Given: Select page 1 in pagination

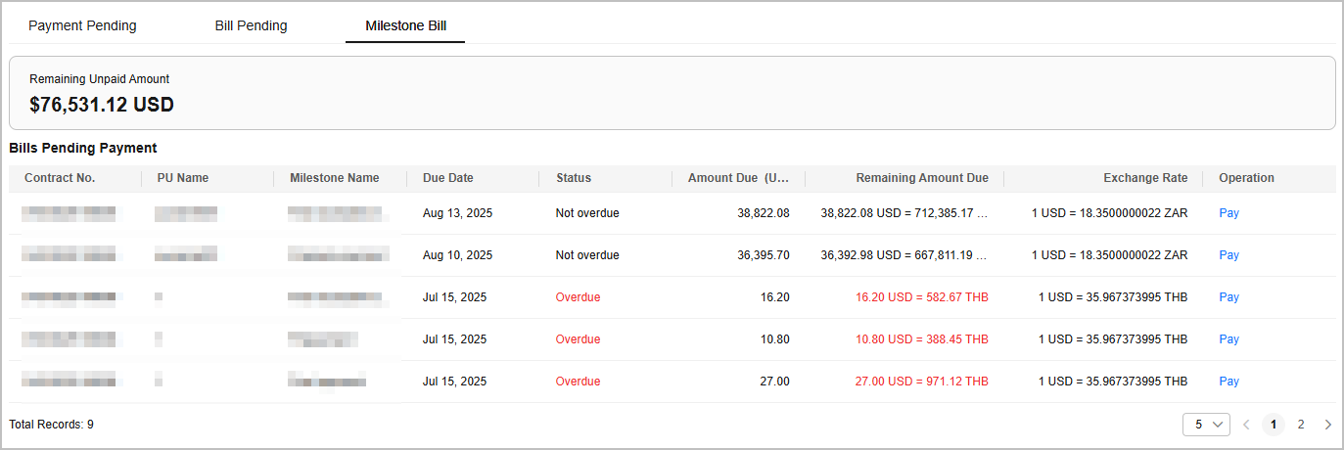Looking at the screenshot, I should pos(1274,425).
